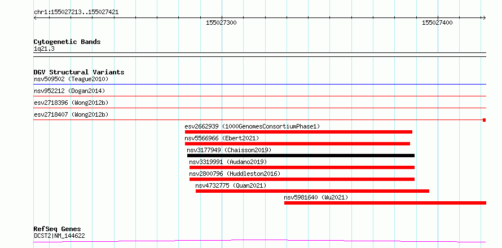502x248 pixels.
Task: Click the red bar of nsv5981640
Action: tap(385, 203)
